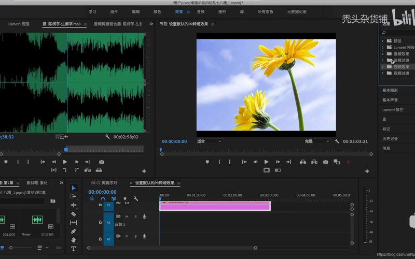Viewport: 415px width, 259px height.
Task: Play the Program monitor
Action: click(267, 162)
